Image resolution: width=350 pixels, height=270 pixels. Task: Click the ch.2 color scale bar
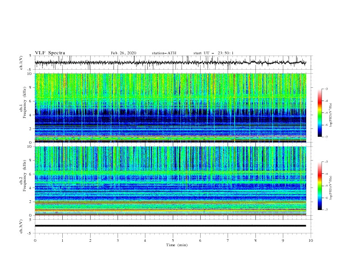320,186
